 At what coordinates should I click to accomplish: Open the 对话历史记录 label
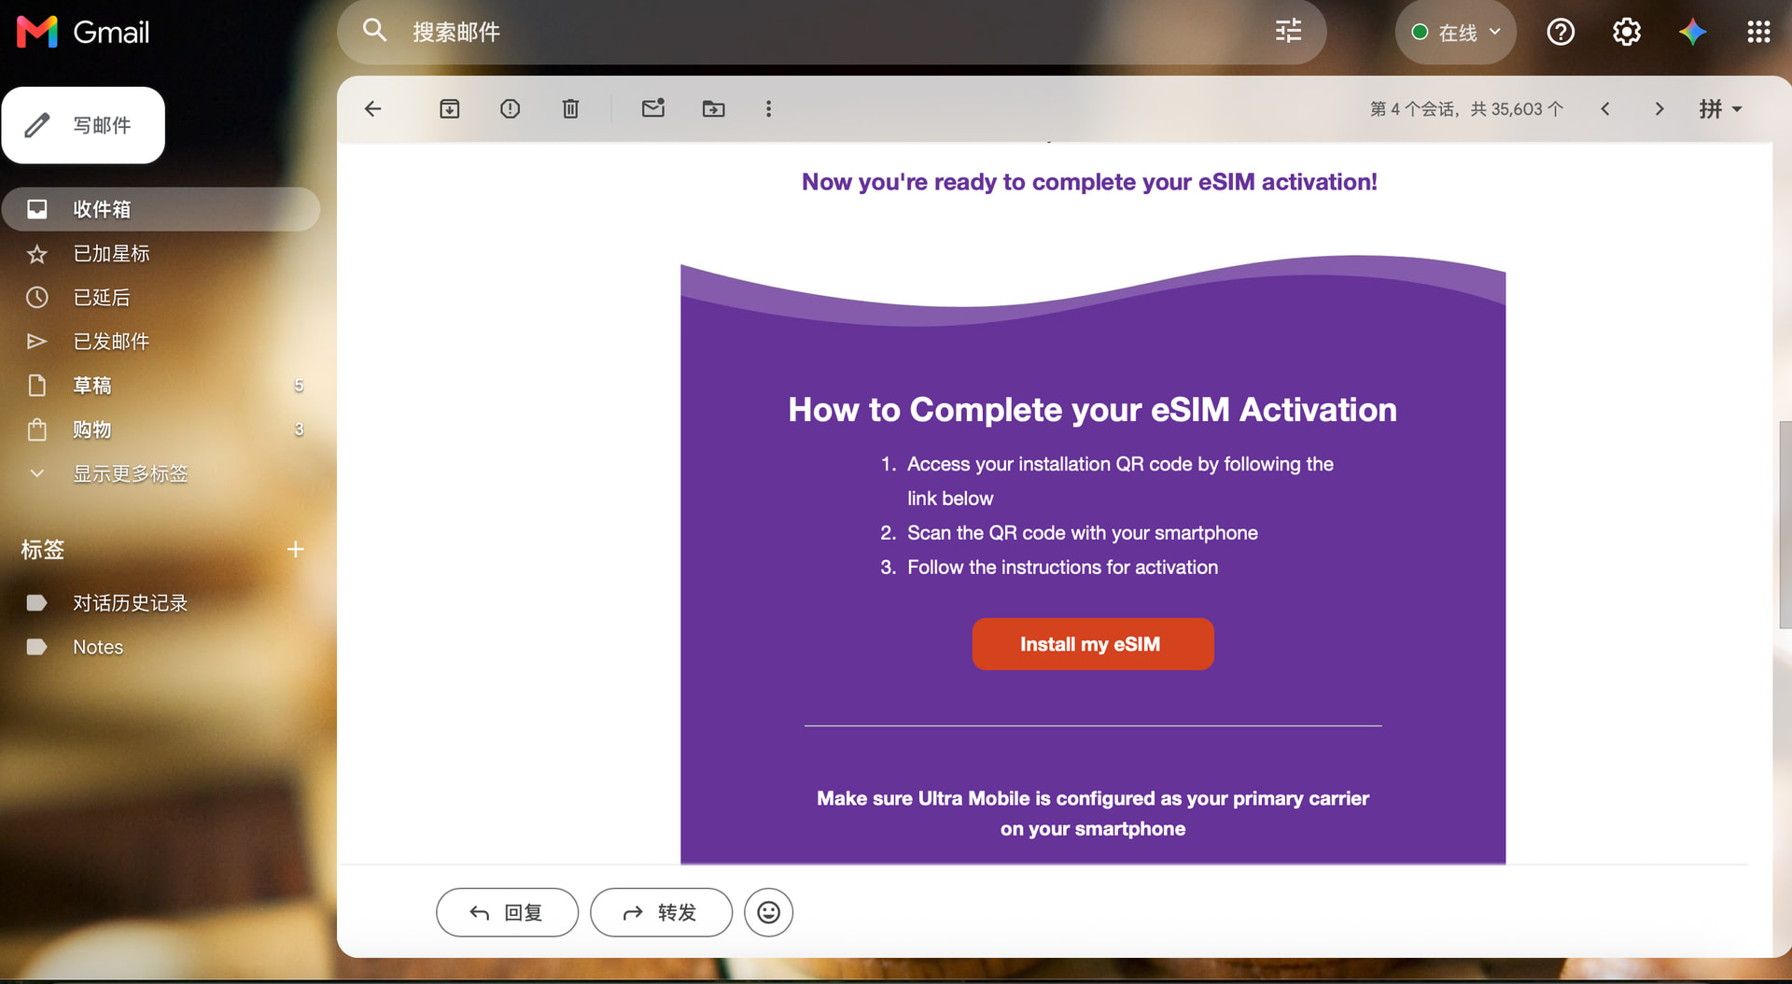[x=161, y=603]
